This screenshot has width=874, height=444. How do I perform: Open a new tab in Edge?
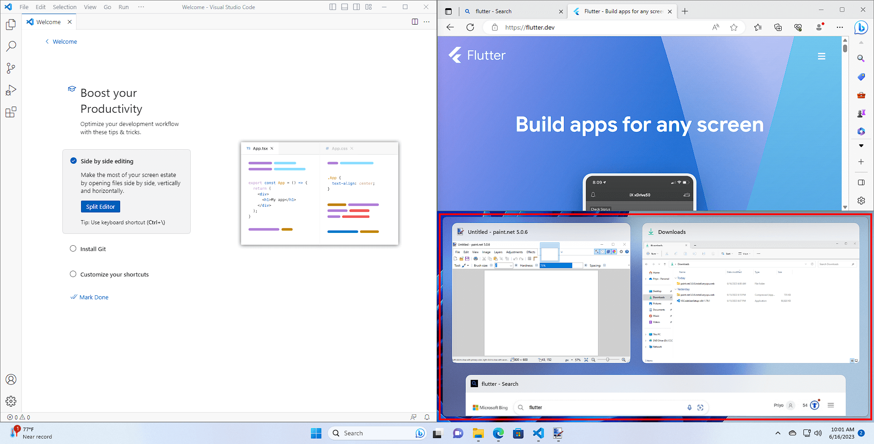tap(685, 11)
